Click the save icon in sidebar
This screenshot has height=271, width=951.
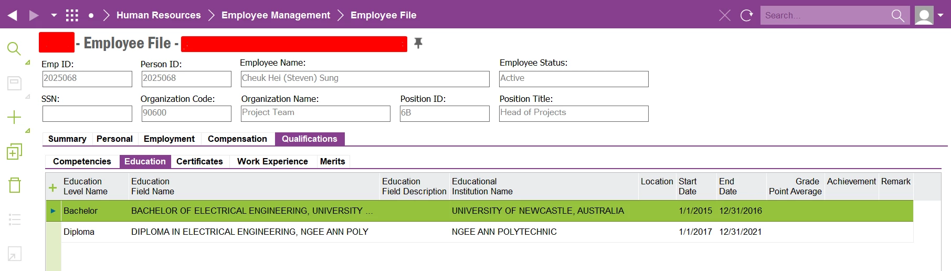14,83
